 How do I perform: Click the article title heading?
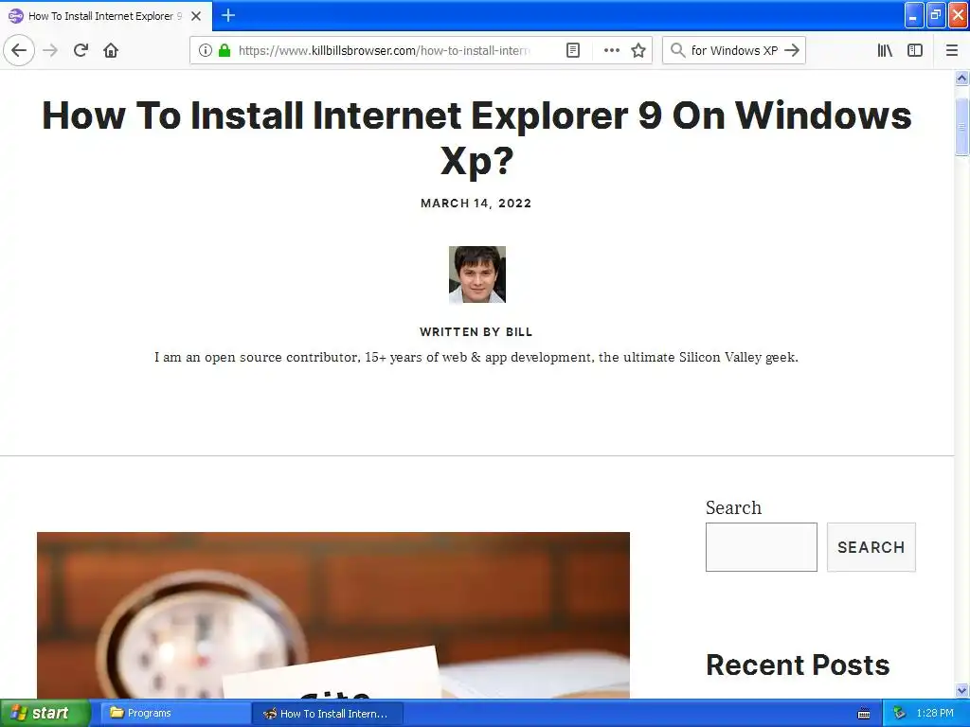tap(476, 138)
